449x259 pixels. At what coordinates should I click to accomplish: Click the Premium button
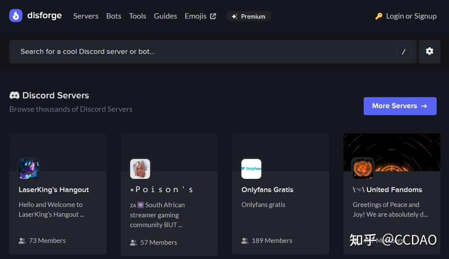(x=248, y=16)
